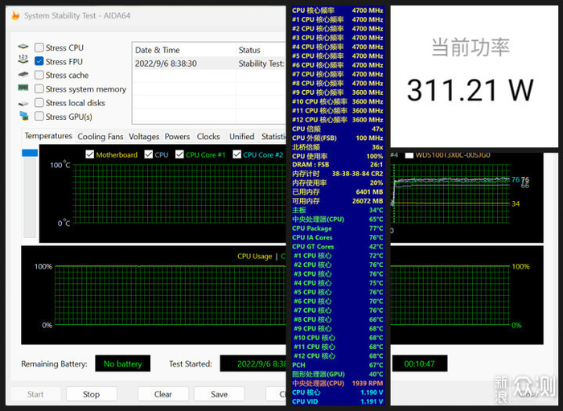Click the PCH 67°C overlay row
This screenshot has height=411, width=563.
tap(337, 365)
